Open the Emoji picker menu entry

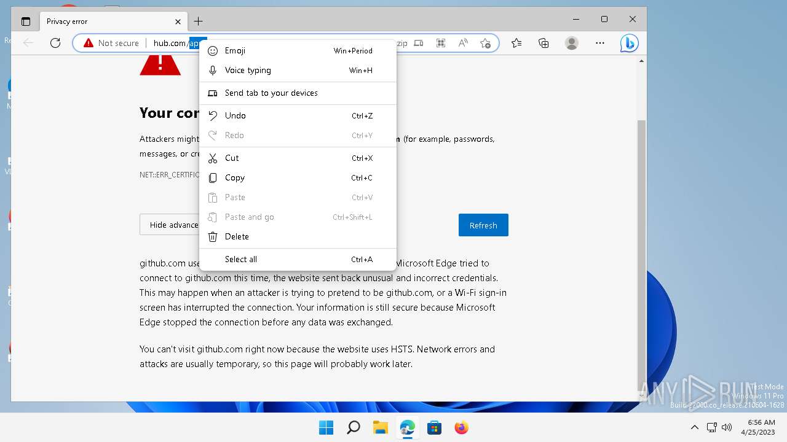(x=298, y=51)
